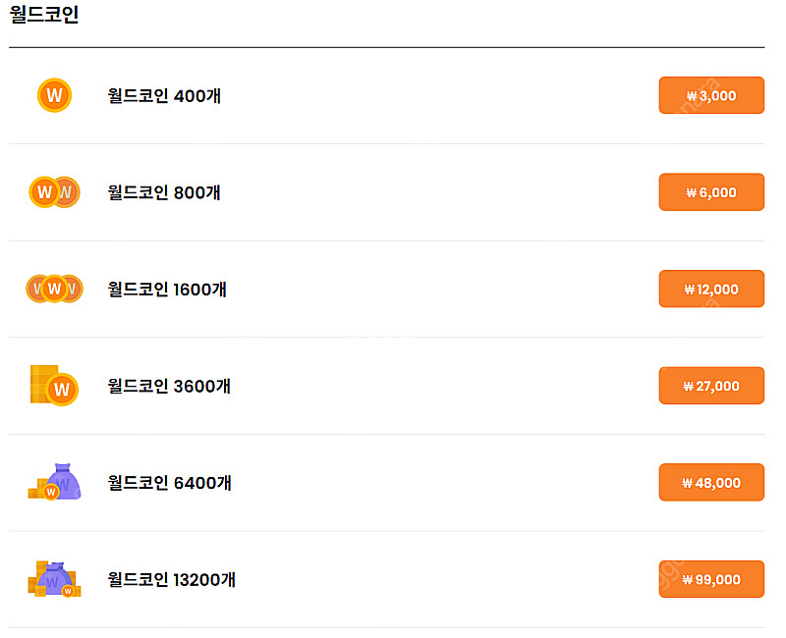Click the single coin icon for 400 coins
The width and height of the screenshot is (786, 638).
(54, 95)
